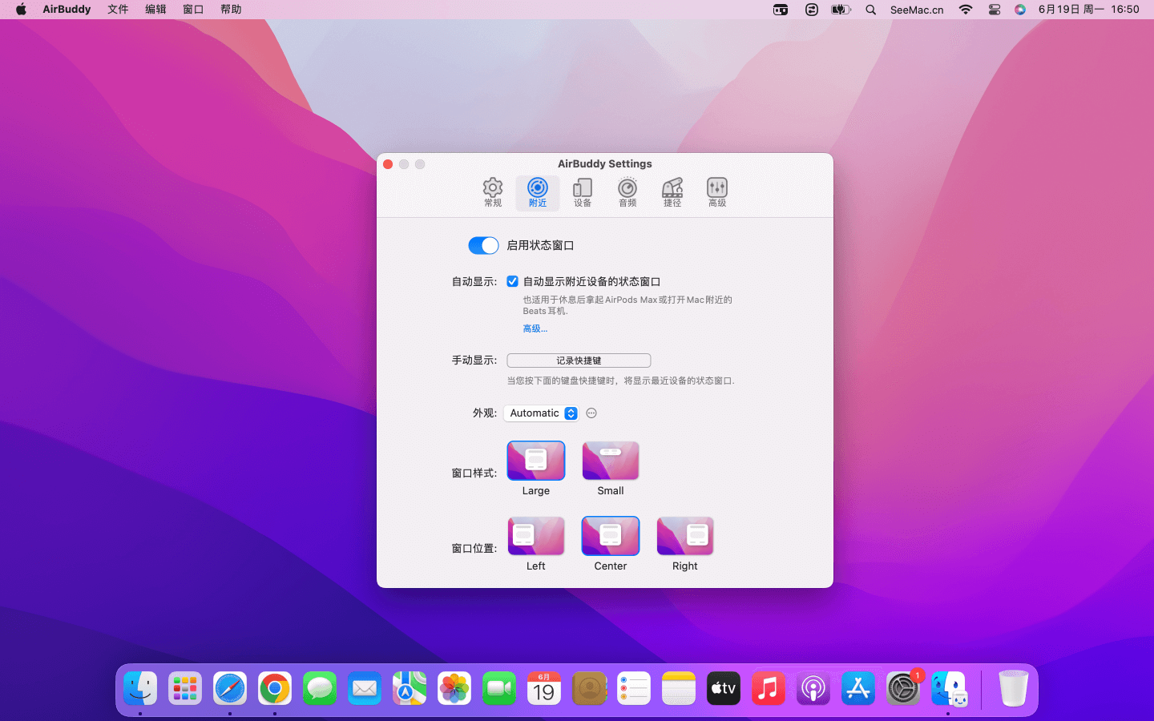
Task: Go to the 高级 advanced tab icon
Action: click(716, 192)
